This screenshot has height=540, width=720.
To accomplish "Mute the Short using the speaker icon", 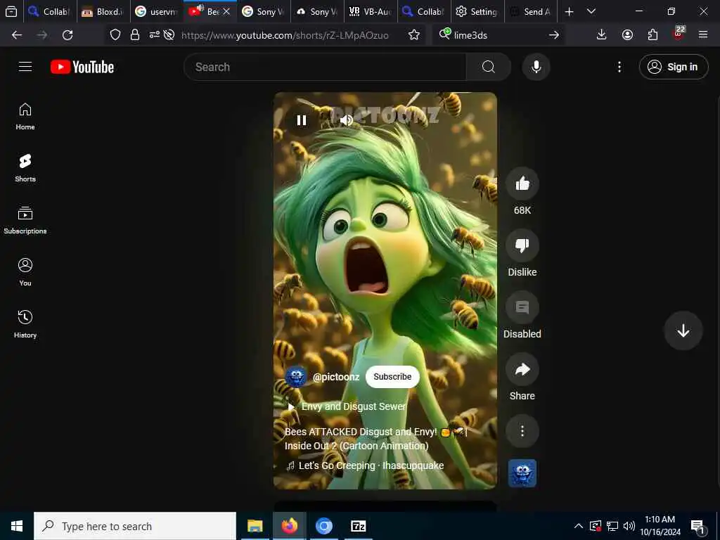I will pos(346,120).
